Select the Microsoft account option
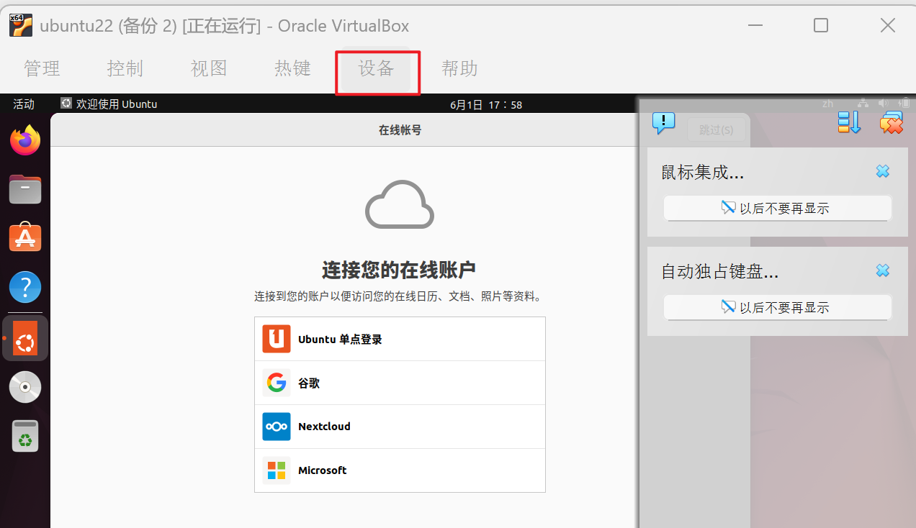Viewport: 916px width, 528px height. (400, 470)
